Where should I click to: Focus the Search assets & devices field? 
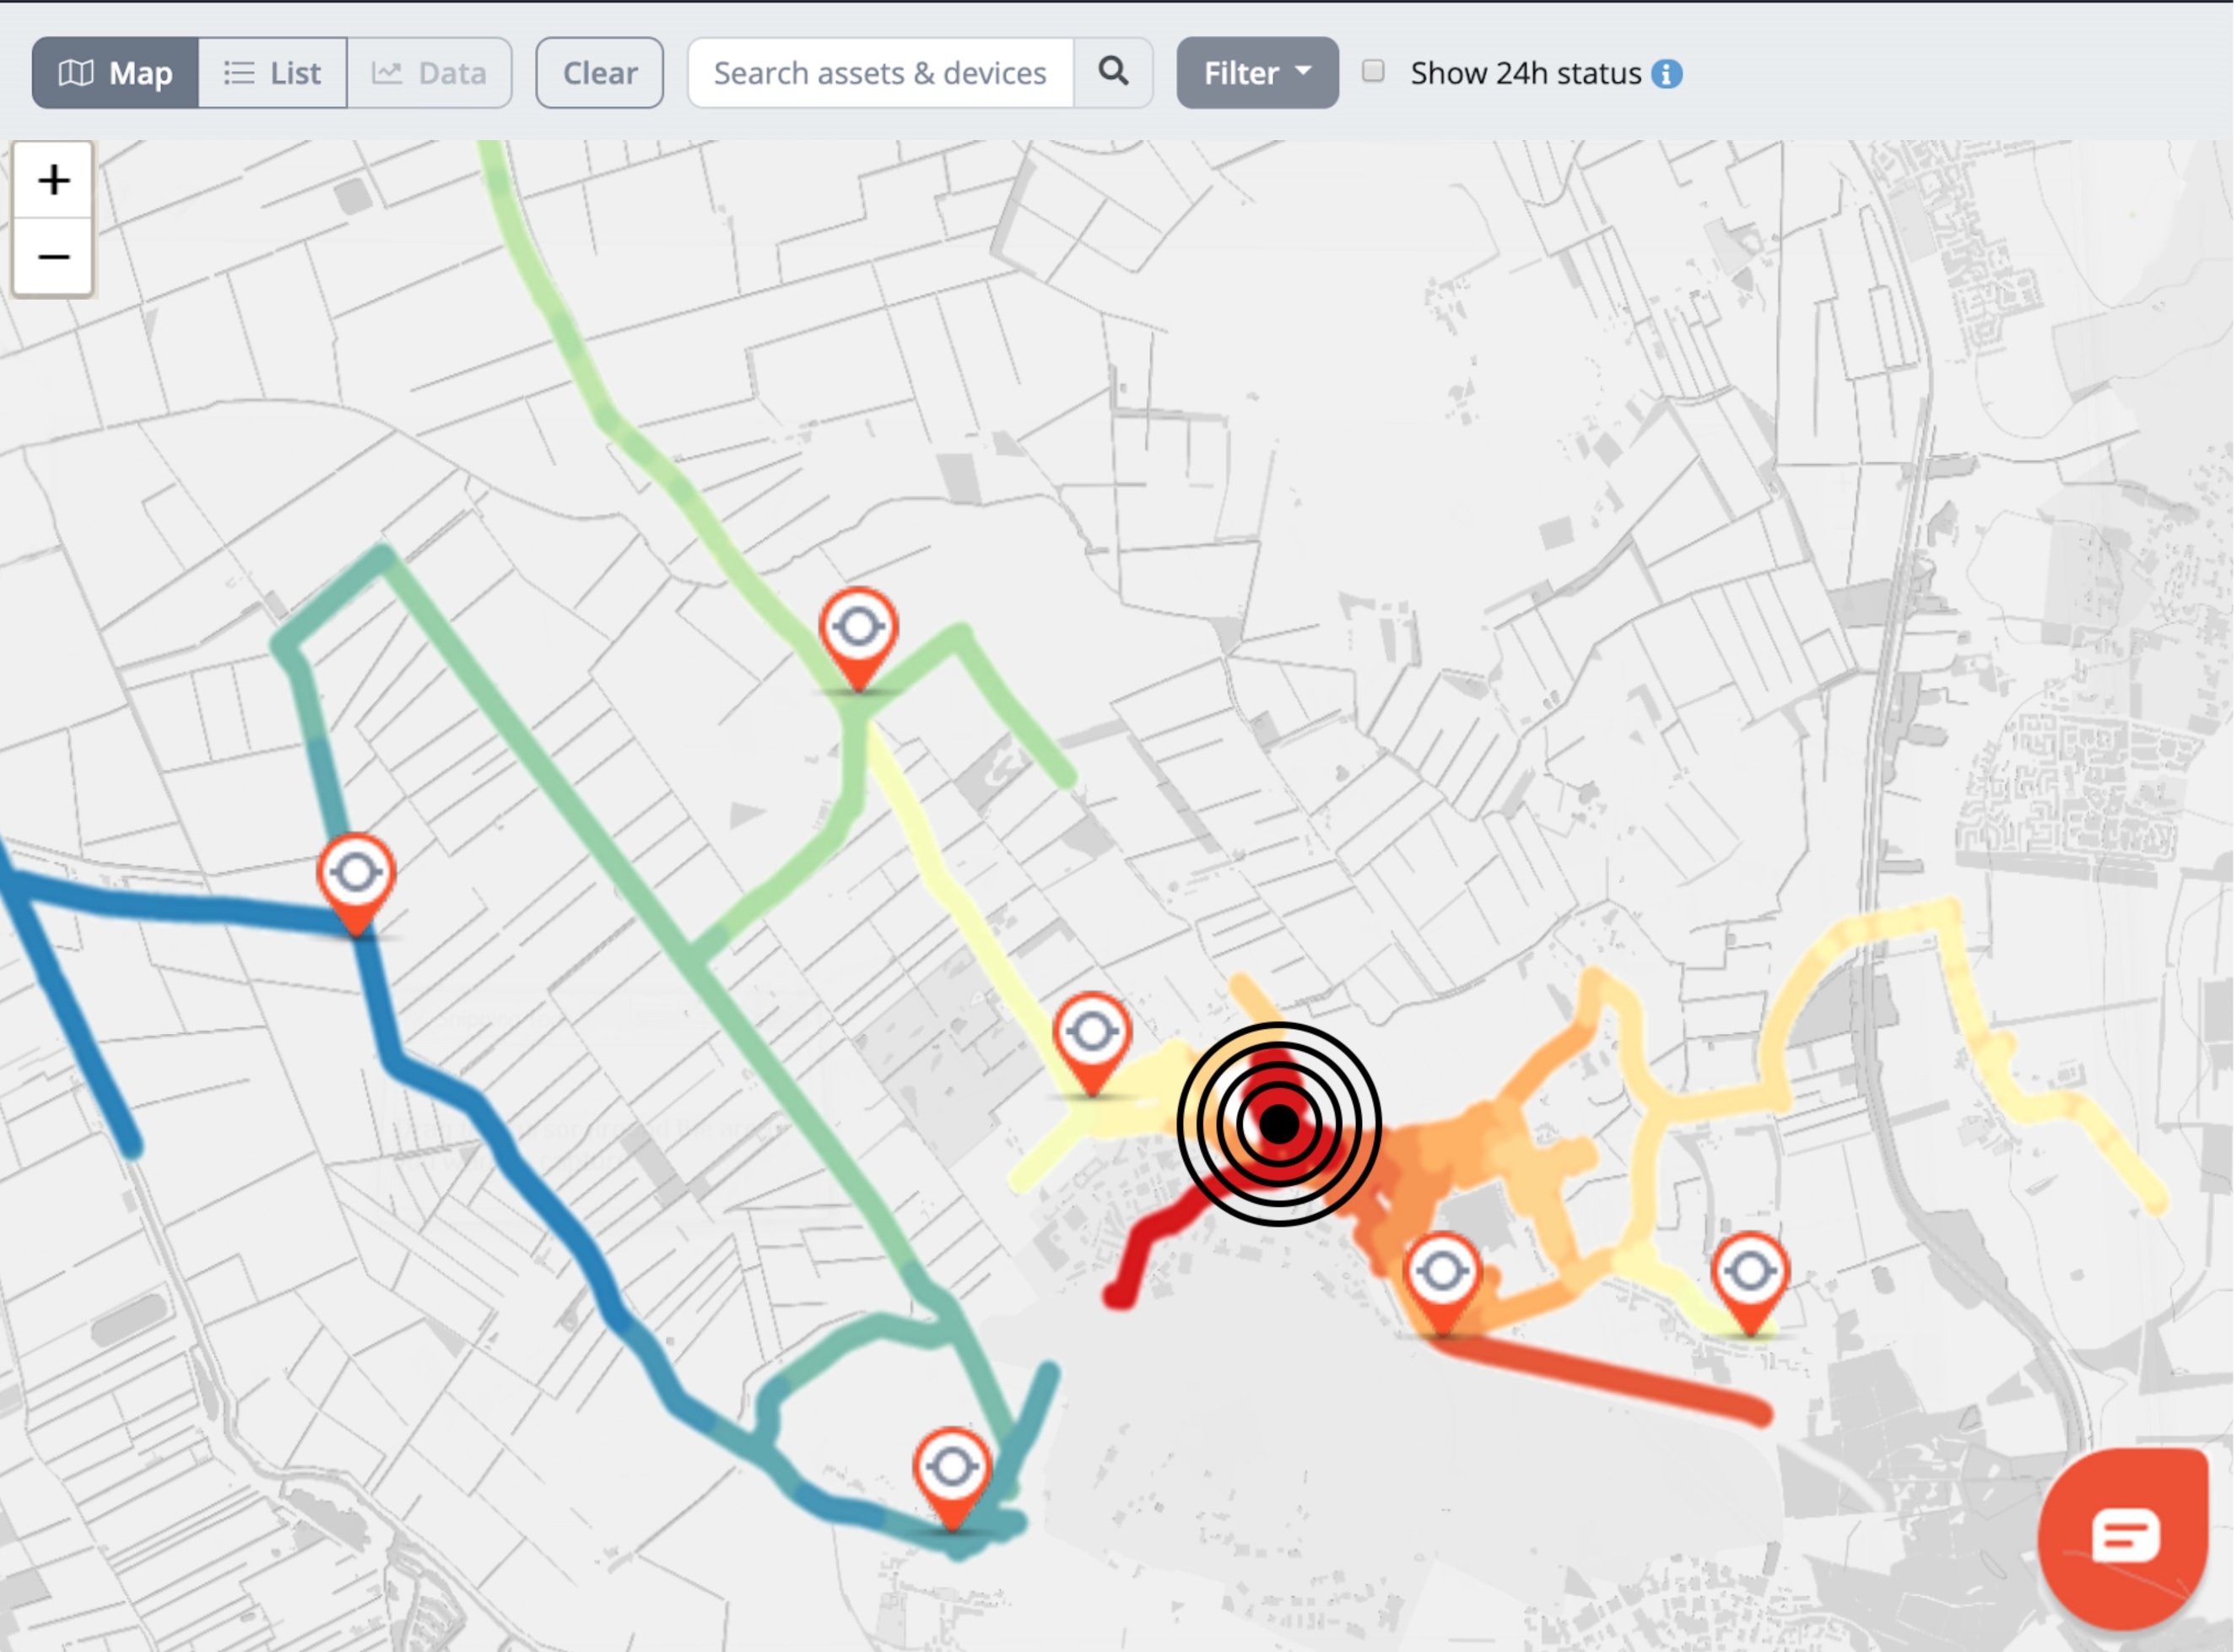coord(879,72)
